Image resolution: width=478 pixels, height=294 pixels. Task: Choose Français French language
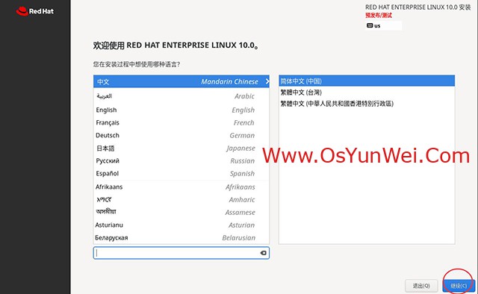181,123
